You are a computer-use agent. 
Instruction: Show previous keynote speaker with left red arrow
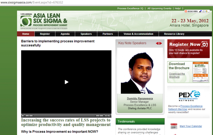coord(157,43)
